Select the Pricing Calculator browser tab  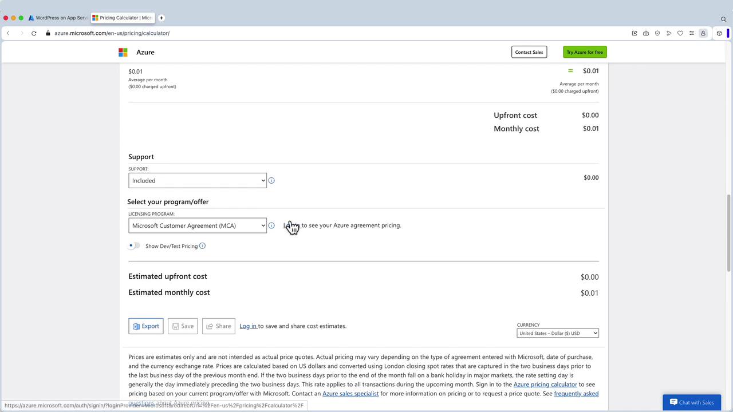pos(123,18)
